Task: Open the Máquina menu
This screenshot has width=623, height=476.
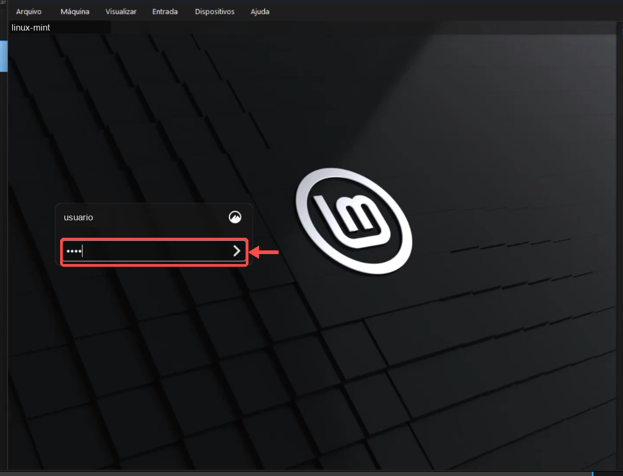Action: coord(75,12)
